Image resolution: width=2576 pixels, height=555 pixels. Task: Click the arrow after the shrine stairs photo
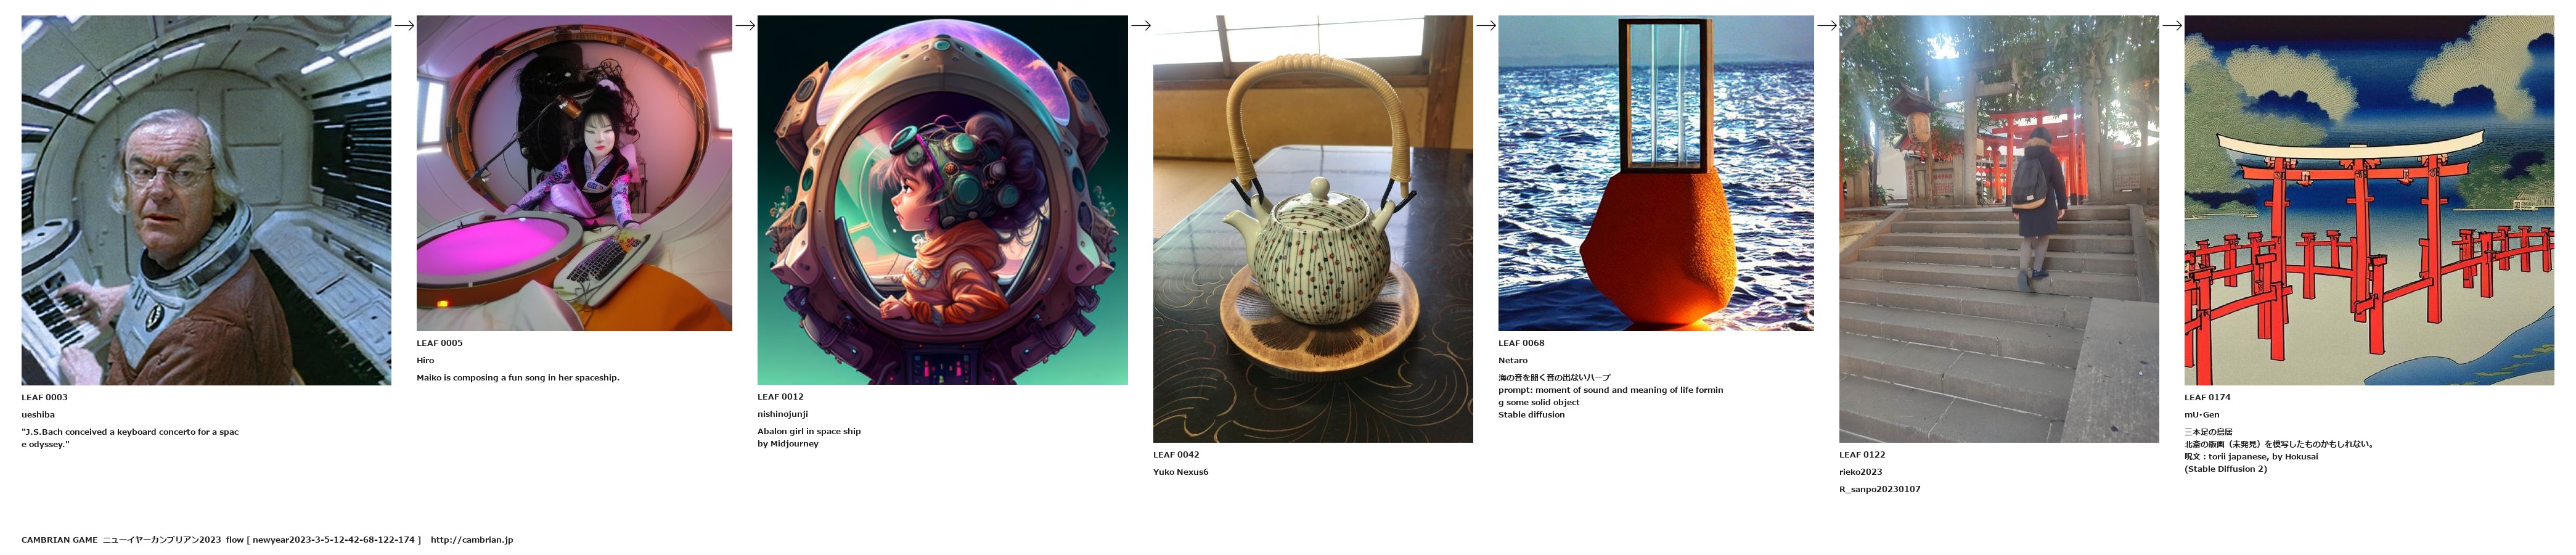[x=2172, y=26]
